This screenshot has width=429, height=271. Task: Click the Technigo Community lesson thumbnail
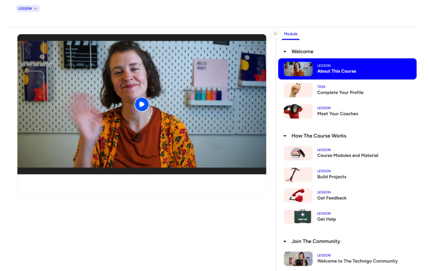tap(298, 259)
